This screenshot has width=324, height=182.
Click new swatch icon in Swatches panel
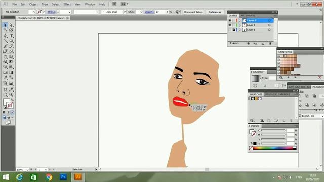pyautogui.click(x=283, y=121)
